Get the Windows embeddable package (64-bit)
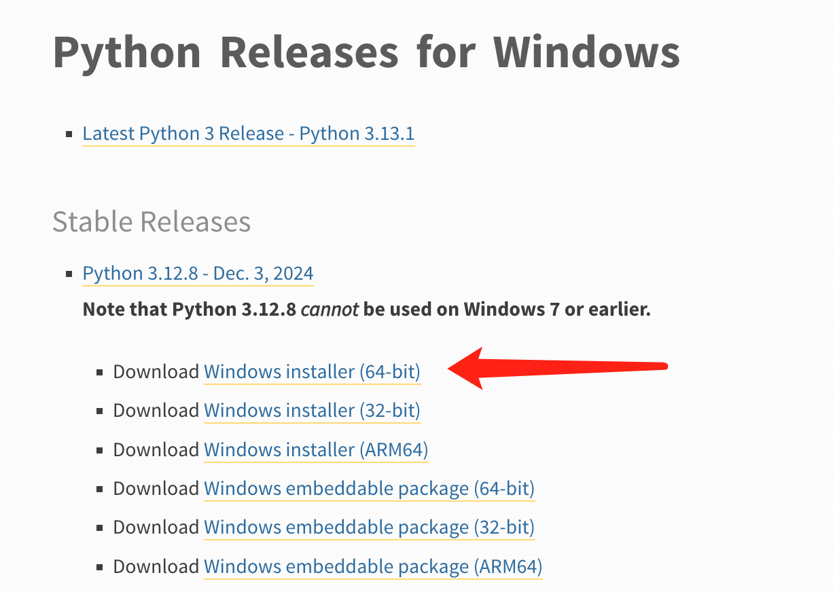Viewport: 833px width, 592px height. point(369,488)
